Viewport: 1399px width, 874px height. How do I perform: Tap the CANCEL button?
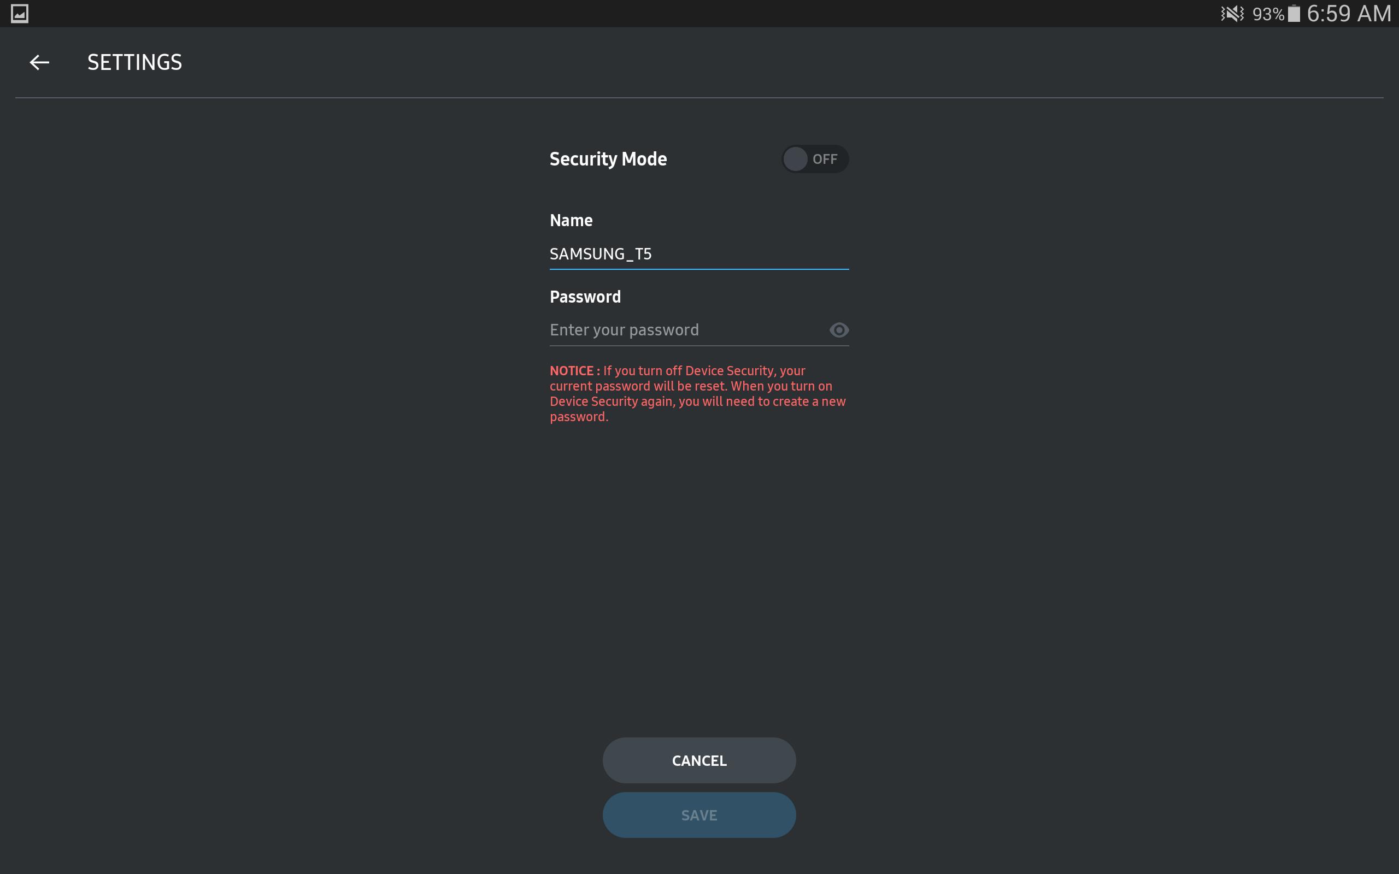699,760
